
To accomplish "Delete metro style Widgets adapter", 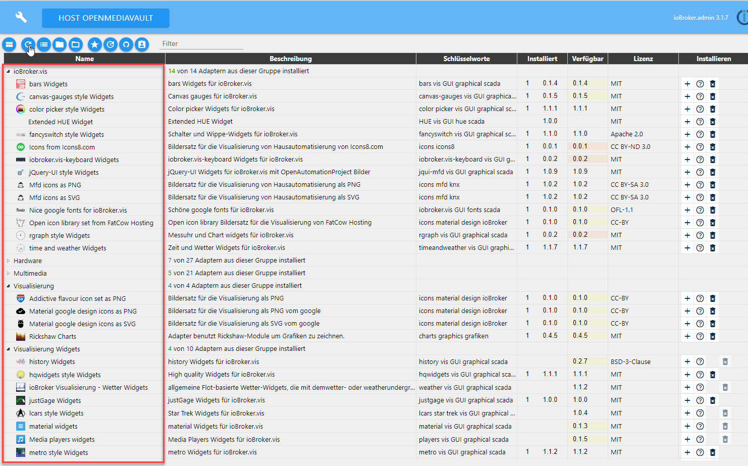I will pyautogui.click(x=713, y=452).
